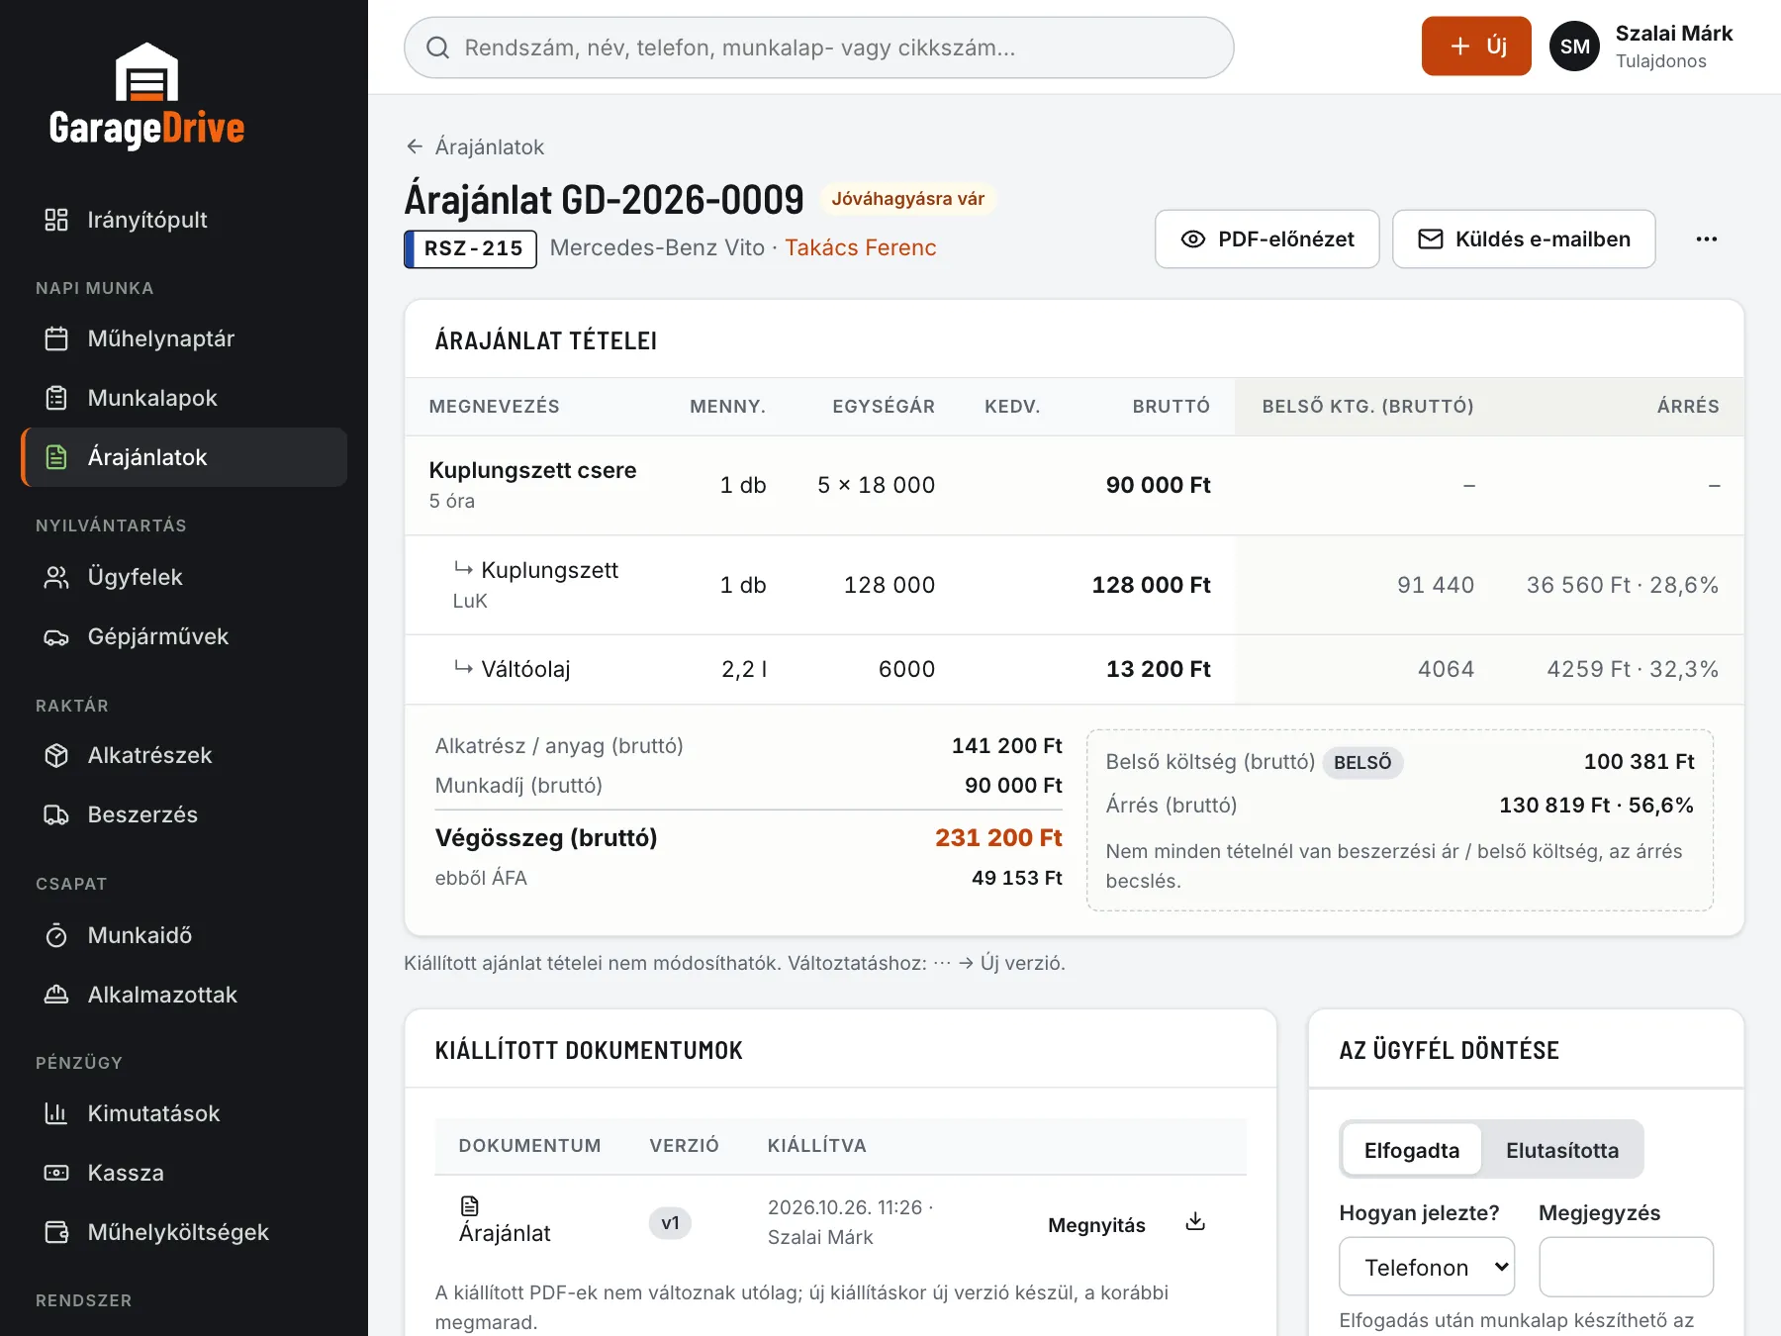Select the Elfogadta option
This screenshot has height=1336, width=1781.
point(1412,1150)
